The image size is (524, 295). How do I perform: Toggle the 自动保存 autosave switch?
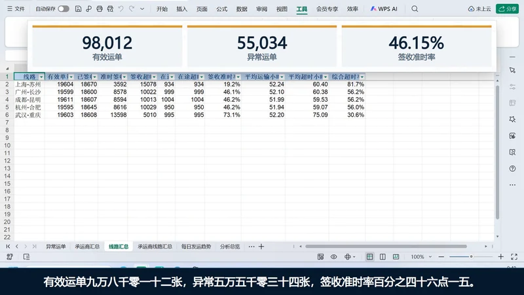tap(63, 9)
